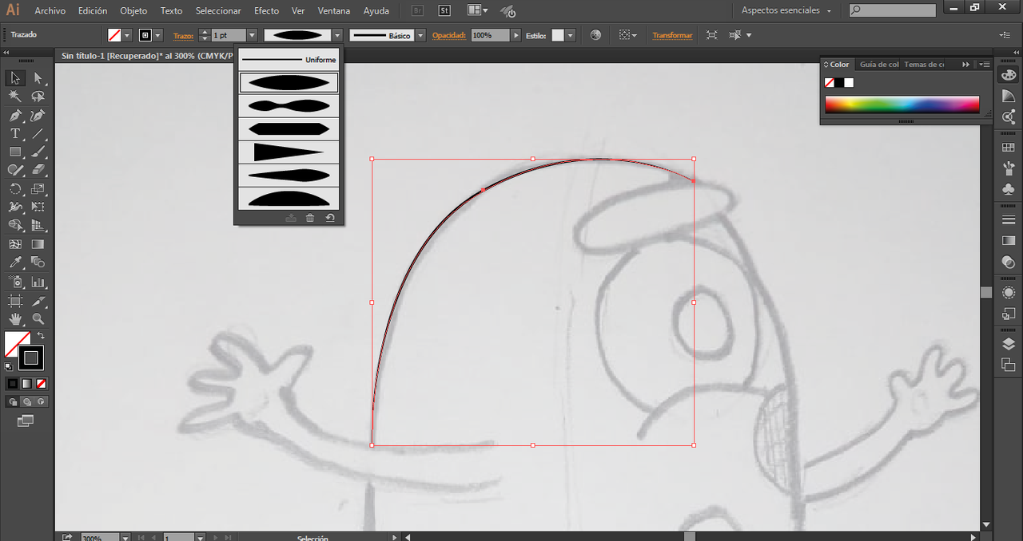Viewport: 1023px width, 541px height.
Task: Select the Paintbrush tool
Action: click(38, 152)
